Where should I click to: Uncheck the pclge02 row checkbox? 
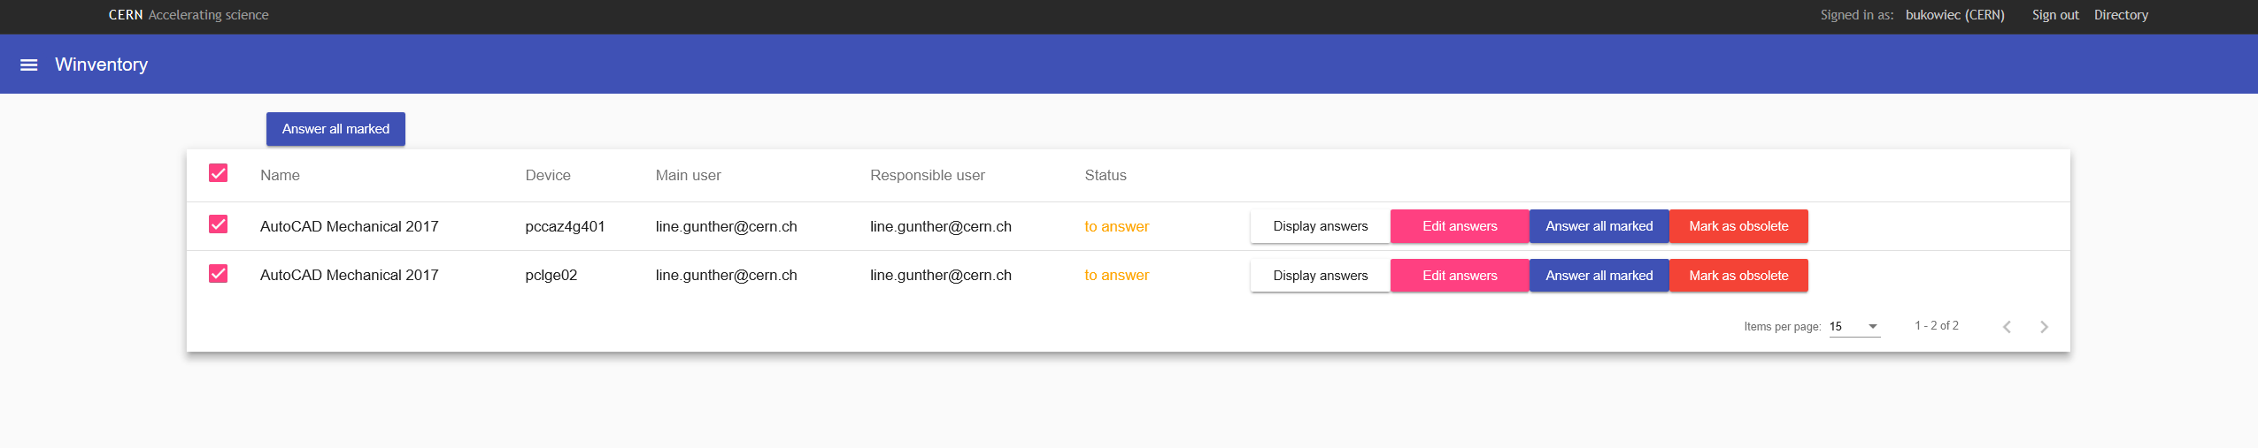tap(218, 274)
